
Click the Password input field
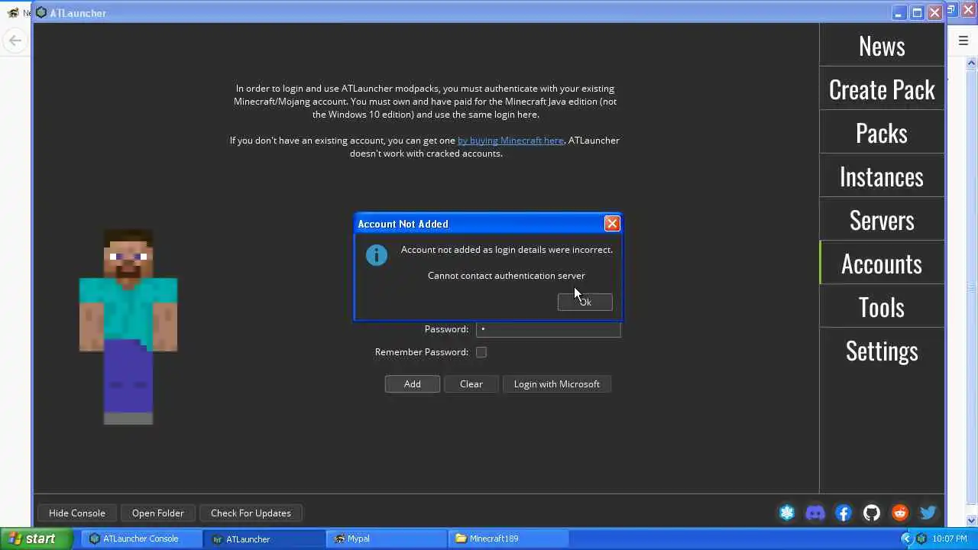pos(548,329)
